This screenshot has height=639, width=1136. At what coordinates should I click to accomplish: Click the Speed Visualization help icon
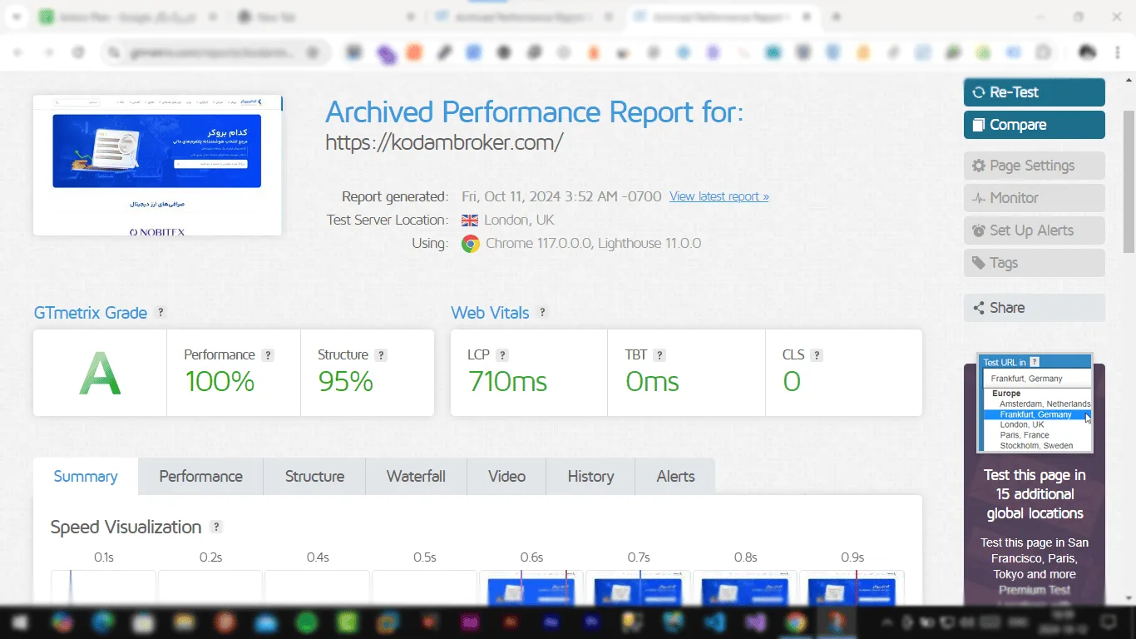click(x=216, y=528)
